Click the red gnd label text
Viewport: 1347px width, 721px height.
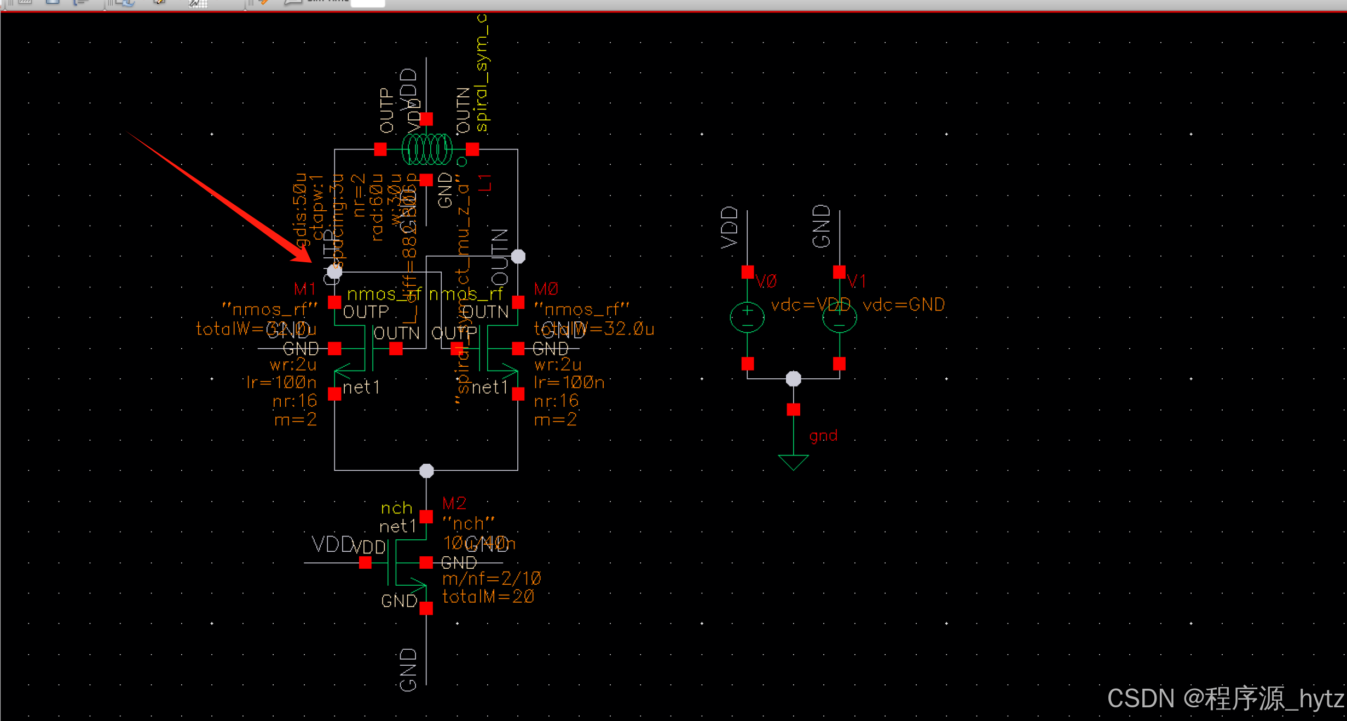point(823,436)
